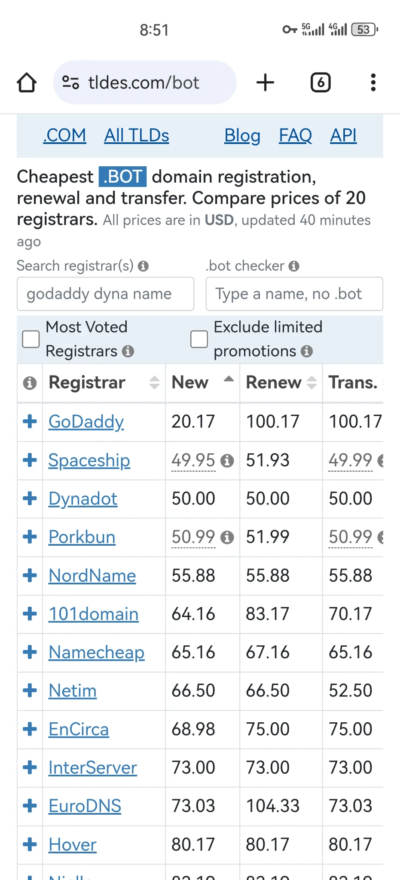
Task: Expand the GoDaddy row details
Action: click(30, 422)
